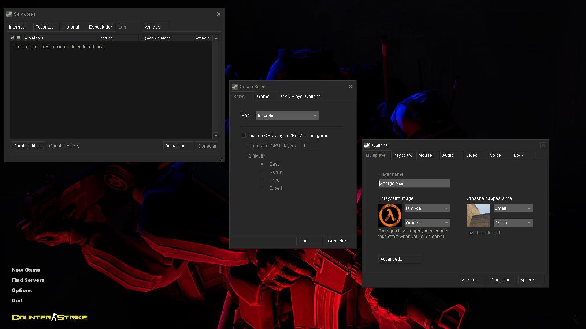Click the Steam icon in Options title bar
Screen dimensions: 586x329
(367, 145)
